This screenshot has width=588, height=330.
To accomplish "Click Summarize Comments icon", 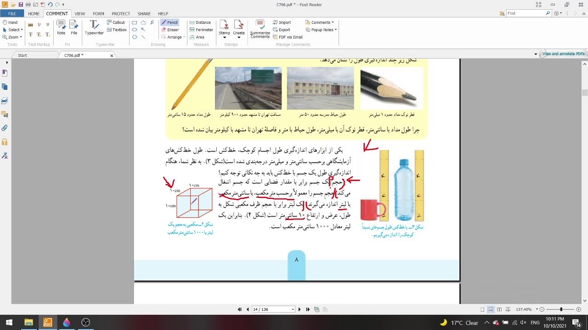I will pos(260,27).
